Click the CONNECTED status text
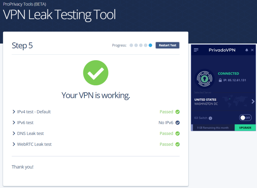257x188 pixels. click(x=228, y=73)
